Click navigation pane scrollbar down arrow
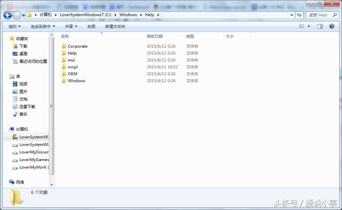This screenshot has height=210, width=342. 51,185
